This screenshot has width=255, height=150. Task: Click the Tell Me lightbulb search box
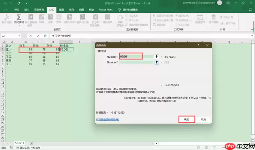pos(128,10)
